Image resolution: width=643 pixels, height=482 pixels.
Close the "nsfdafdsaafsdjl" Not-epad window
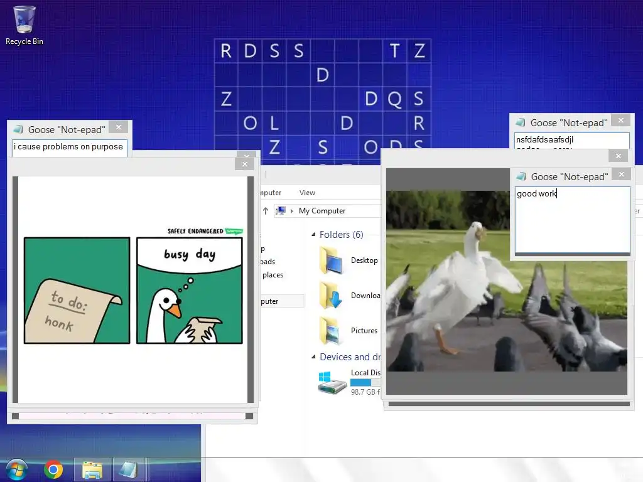point(621,120)
